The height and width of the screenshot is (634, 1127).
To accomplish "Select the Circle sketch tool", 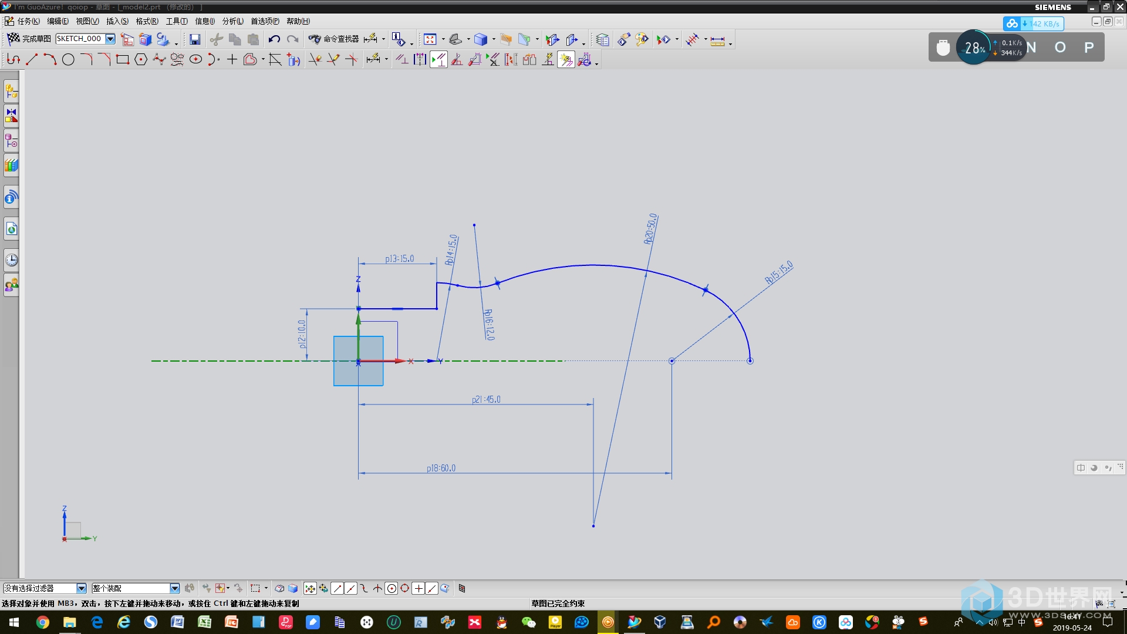I will (68, 59).
